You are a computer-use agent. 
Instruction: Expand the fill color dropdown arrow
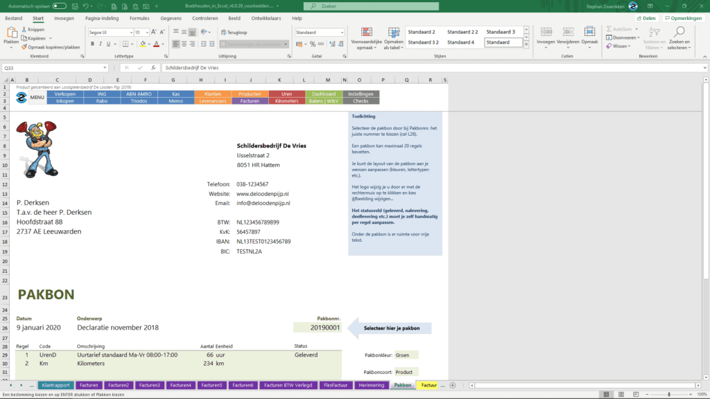[149, 44]
